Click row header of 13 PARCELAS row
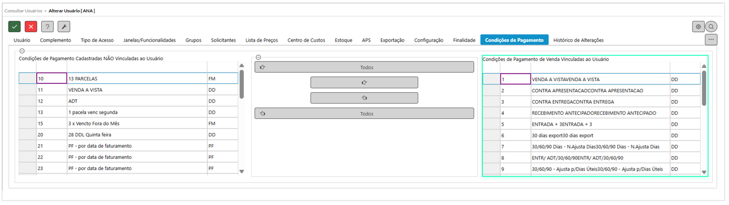 (27, 78)
